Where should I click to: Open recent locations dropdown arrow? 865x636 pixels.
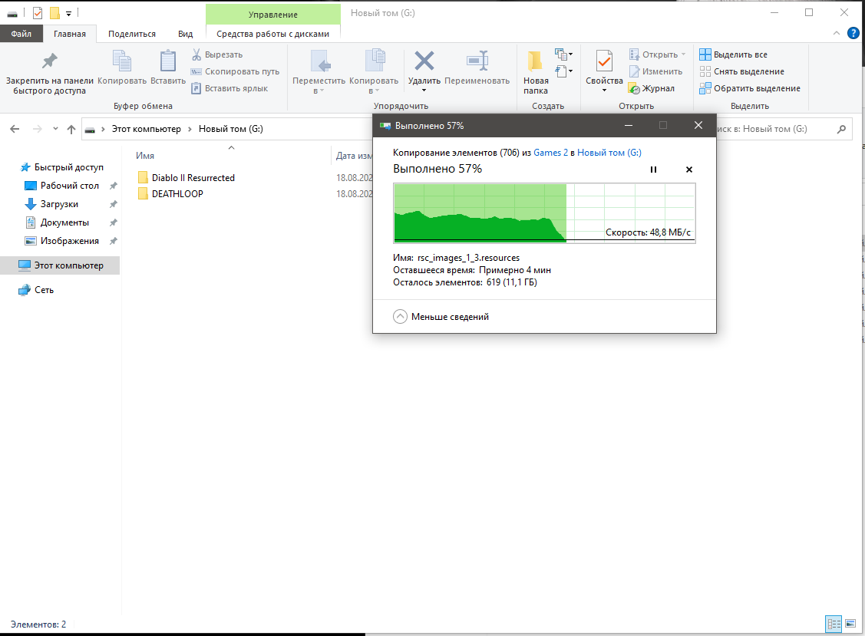pyautogui.click(x=55, y=129)
